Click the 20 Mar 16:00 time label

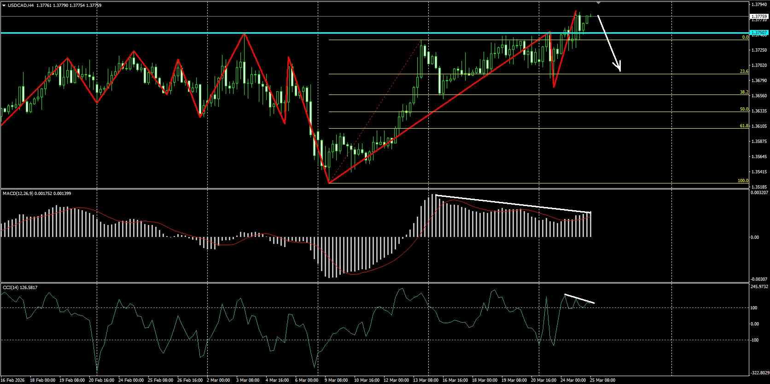tap(543, 380)
